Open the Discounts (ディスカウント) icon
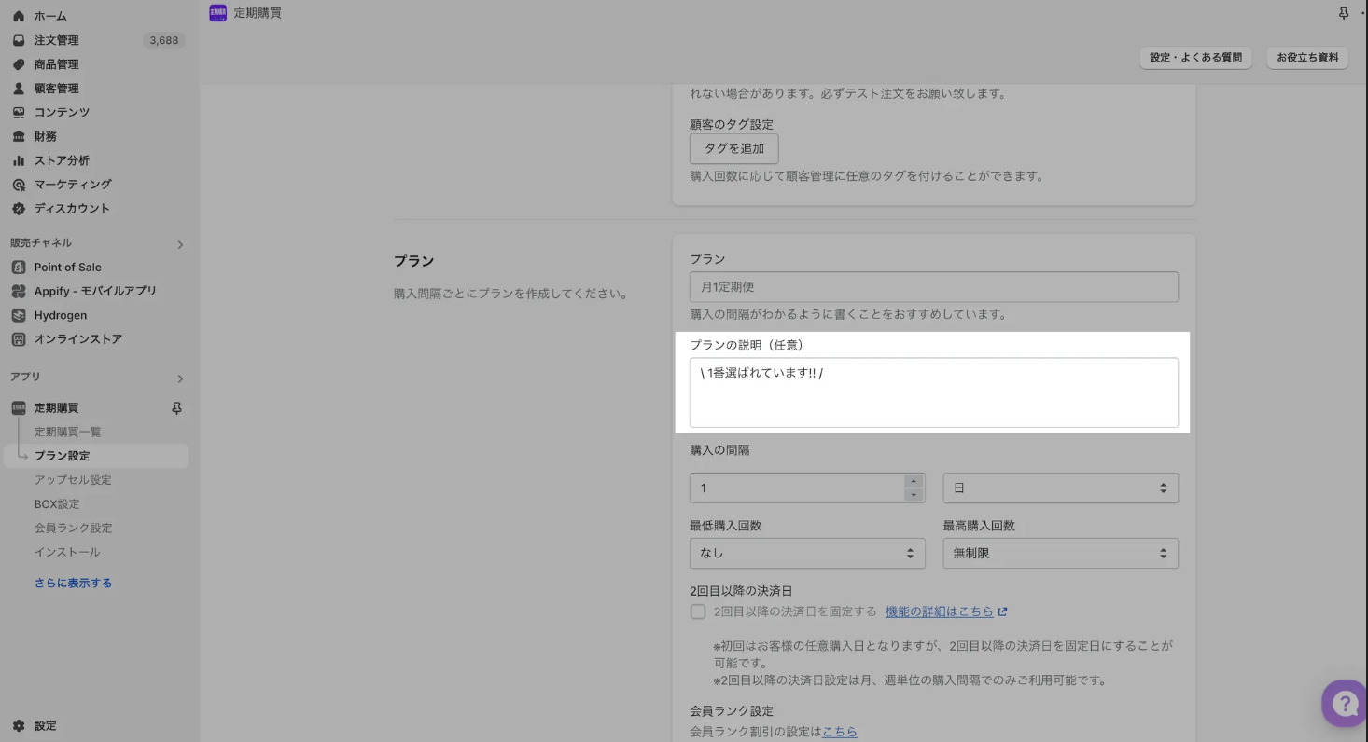This screenshot has height=742, width=1368. [x=19, y=209]
